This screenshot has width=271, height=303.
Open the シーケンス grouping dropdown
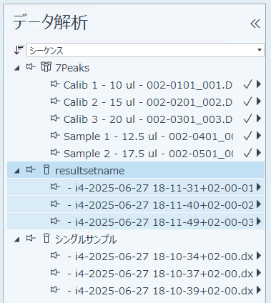click(x=145, y=50)
